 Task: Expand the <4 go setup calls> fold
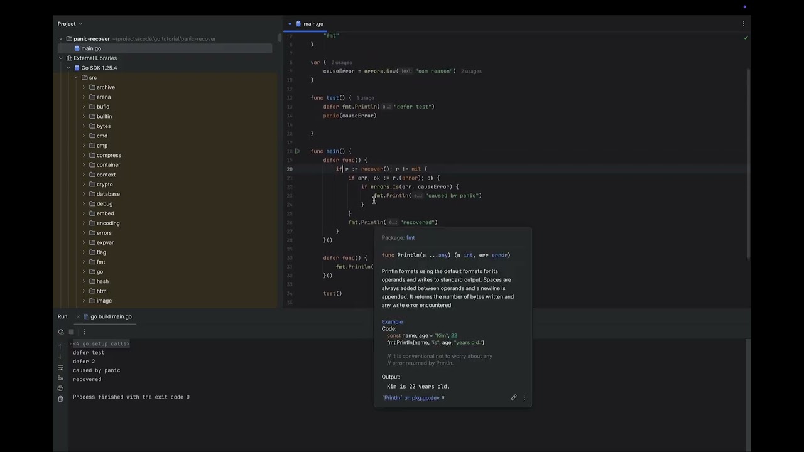click(x=101, y=344)
